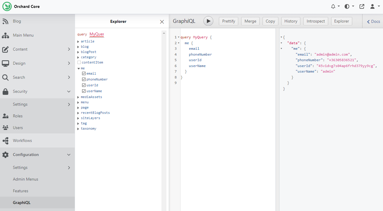Image resolution: width=383 pixels, height=211 pixels.
Task: Close the Explorer panel
Action: coord(162,22)
